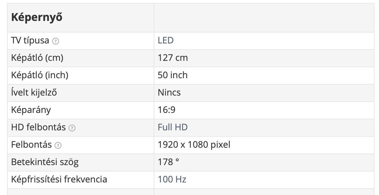Click the 178 ° viewing angle value

[169, 162]
